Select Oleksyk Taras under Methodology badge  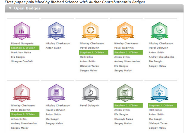pyautogui.click(x=89, y=66)
